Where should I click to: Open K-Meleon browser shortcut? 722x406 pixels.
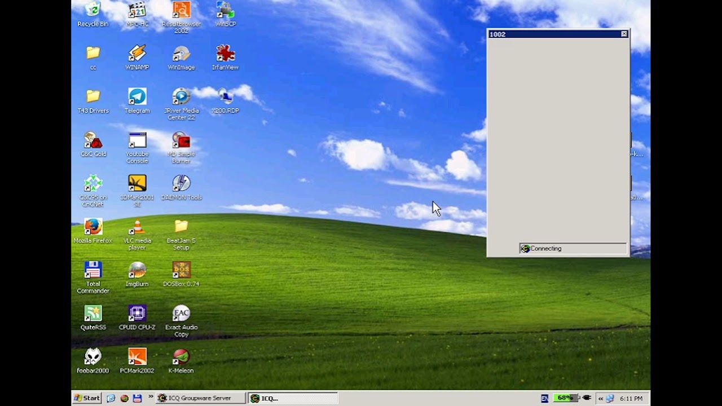(x=181, y=361)
